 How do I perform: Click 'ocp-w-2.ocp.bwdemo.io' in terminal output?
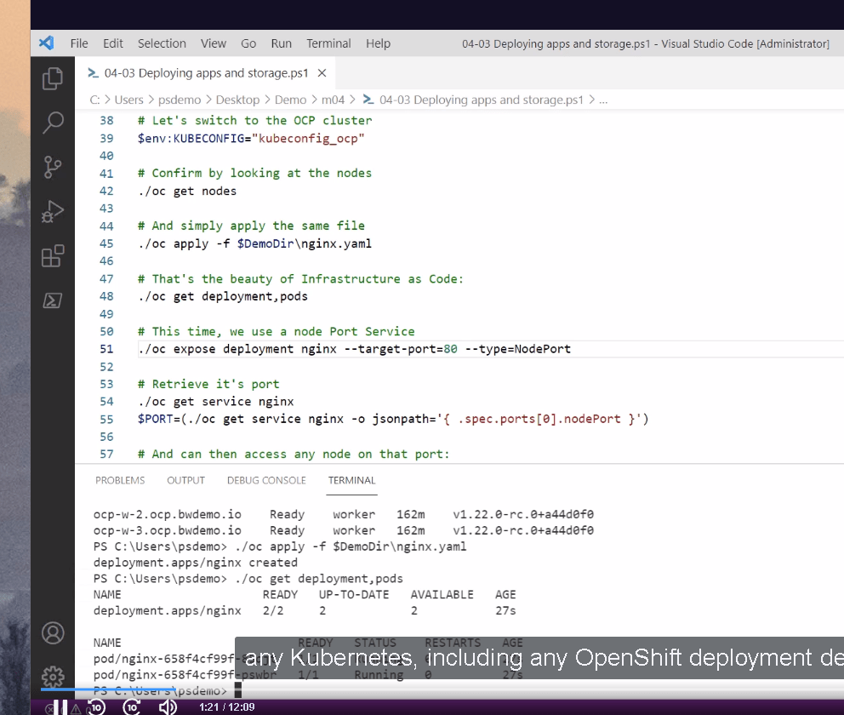click(168, 515)
